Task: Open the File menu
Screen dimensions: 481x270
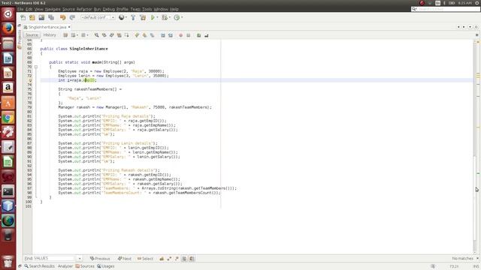Action: tap(20, 9)
